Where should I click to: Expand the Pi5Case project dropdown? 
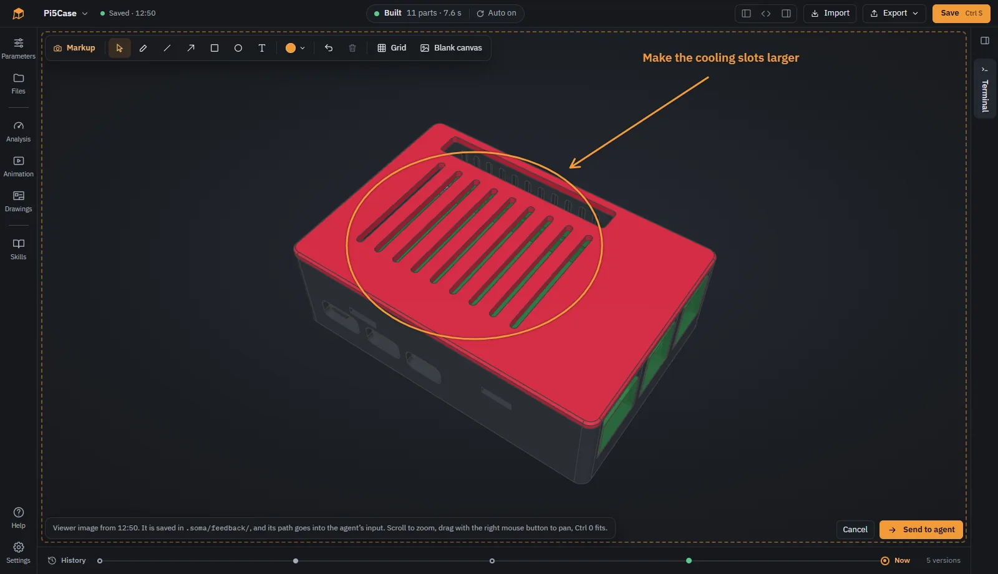coord(65,13)
